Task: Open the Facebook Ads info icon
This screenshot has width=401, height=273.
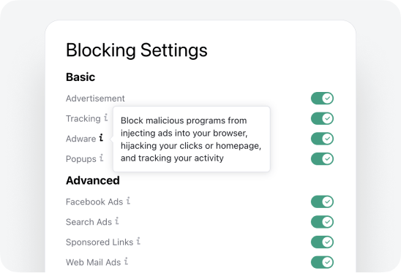Action: [128, 201]
